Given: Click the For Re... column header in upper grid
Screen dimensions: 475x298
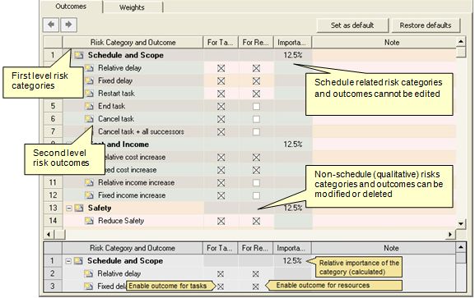Looking at the screenshot, I should pyautogui.click(x=256, y=43).
